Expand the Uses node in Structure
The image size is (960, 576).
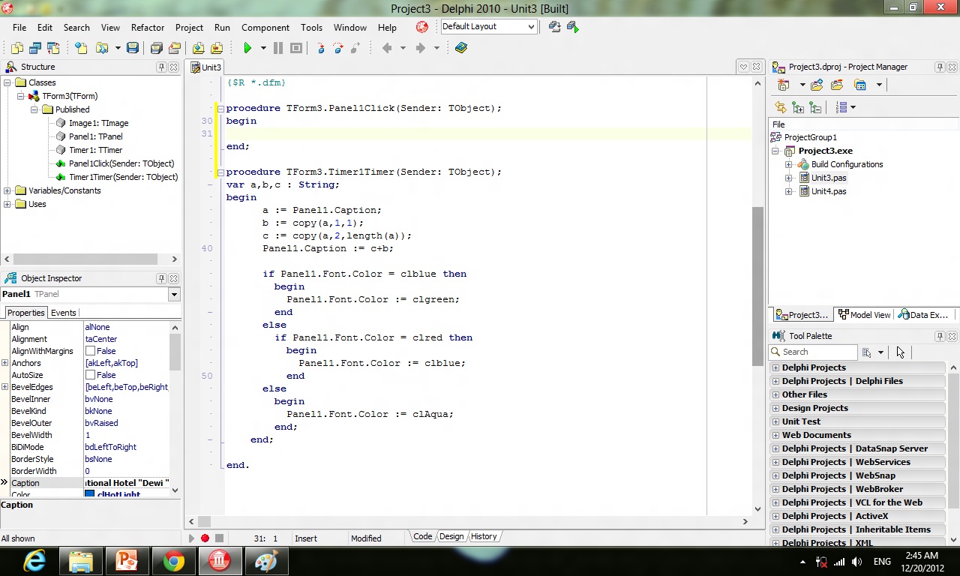tap(7, 204)
